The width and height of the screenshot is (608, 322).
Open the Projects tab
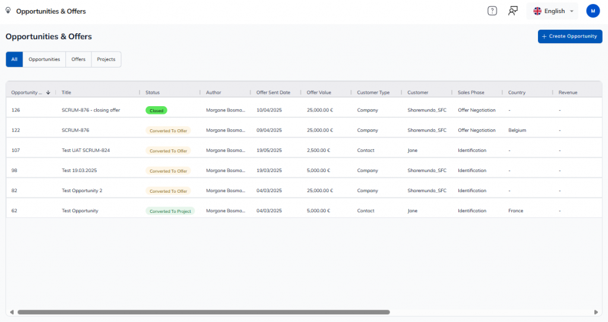(x=106, y=59)
